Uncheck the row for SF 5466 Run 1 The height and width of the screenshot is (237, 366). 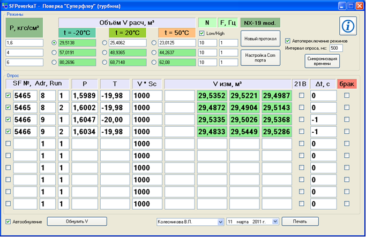[8, 119]
